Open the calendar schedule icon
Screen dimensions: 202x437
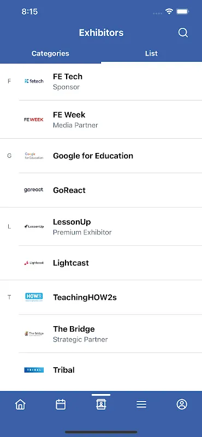[61, 404]
